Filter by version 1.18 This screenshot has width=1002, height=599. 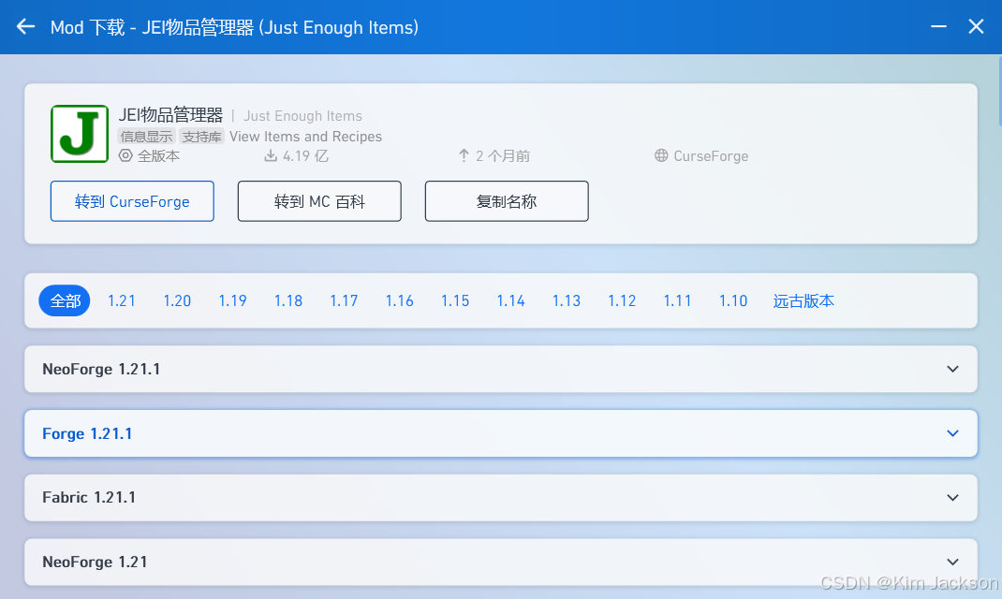click(x=288, y=300)
